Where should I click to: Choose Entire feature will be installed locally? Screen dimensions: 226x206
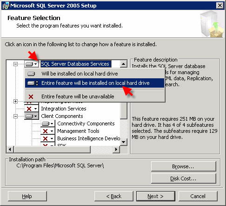(94, 83)
